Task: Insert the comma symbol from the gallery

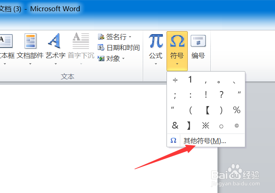Action: click(206, 82)
